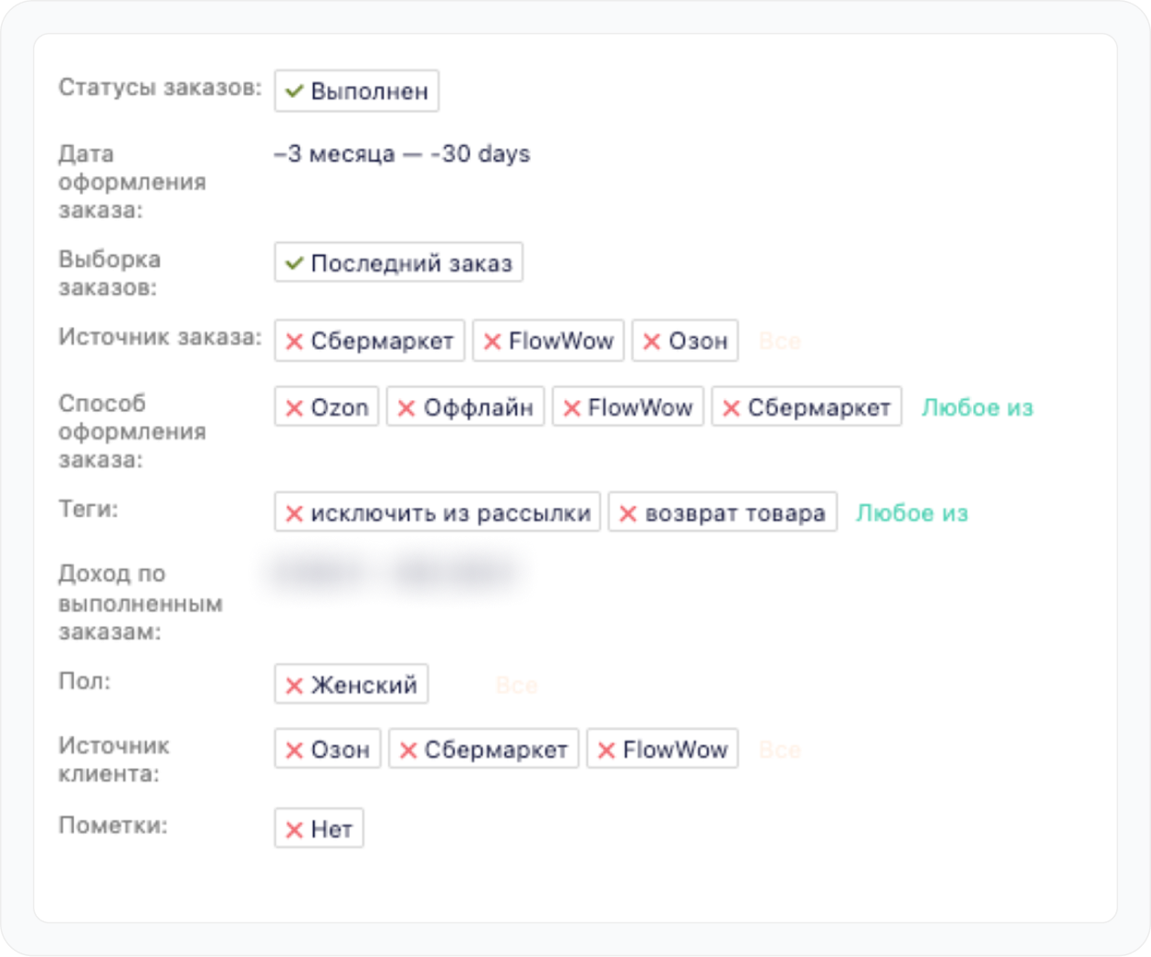Remove the Женский gender filter
Viewport: 1151px width, 957px height.
pos(294,686)
